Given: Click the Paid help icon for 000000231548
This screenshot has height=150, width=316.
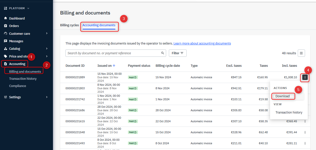Looking at the screenshot, I should click(135, 132).
